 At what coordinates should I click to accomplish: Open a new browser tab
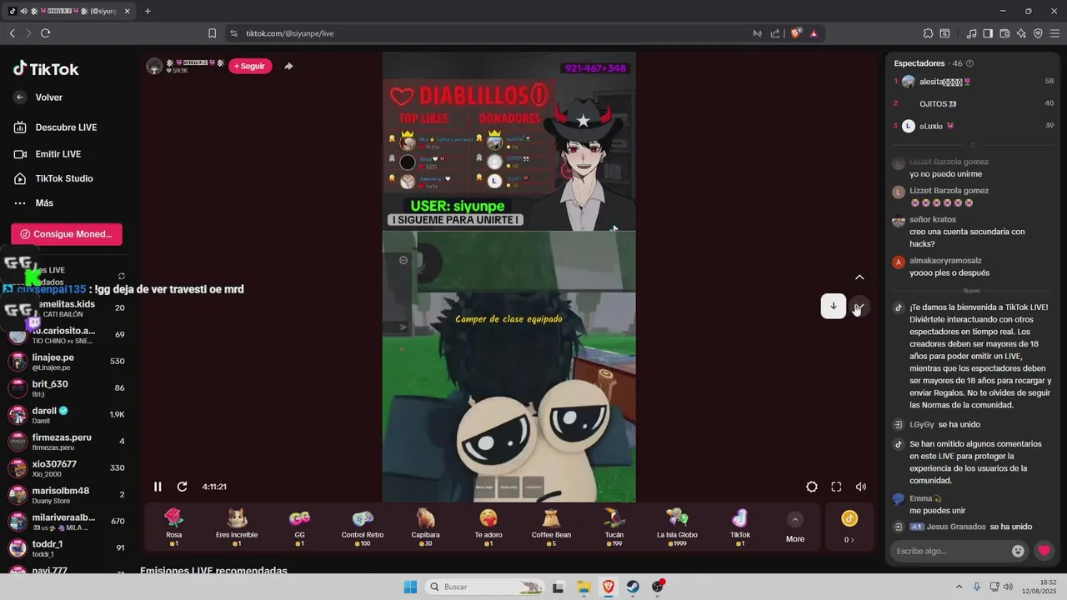(148, 11)
